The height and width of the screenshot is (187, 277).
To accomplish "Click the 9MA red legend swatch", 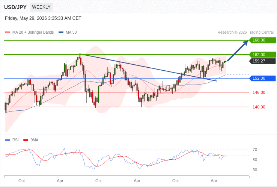I will [26, 140].
